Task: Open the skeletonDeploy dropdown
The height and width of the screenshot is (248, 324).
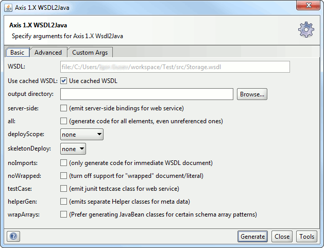Action: (x=73, y=148)
